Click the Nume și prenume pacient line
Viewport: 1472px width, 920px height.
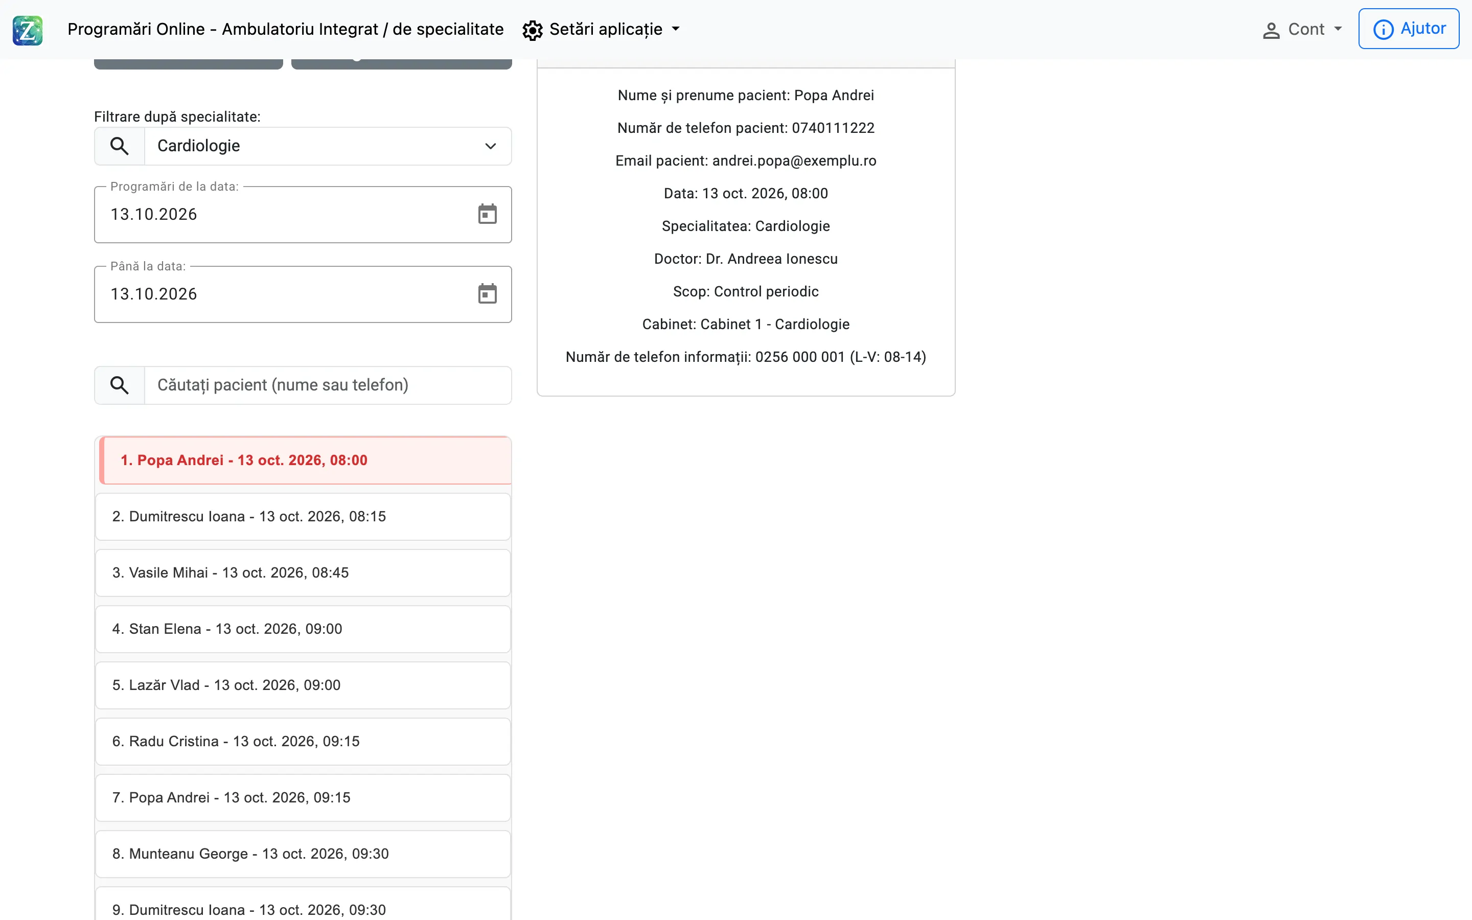click(746, 96)
